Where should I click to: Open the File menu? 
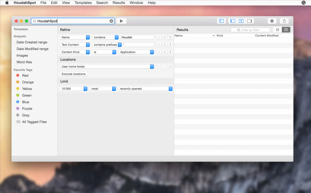(x=43, y=2)
